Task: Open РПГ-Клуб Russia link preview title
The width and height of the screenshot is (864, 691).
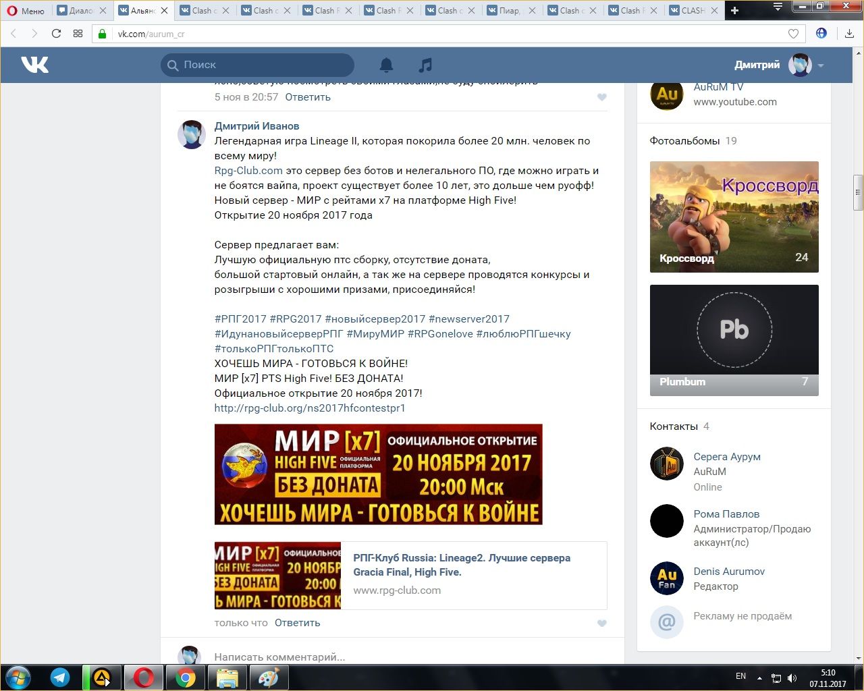Action: (x=462, y=565)
